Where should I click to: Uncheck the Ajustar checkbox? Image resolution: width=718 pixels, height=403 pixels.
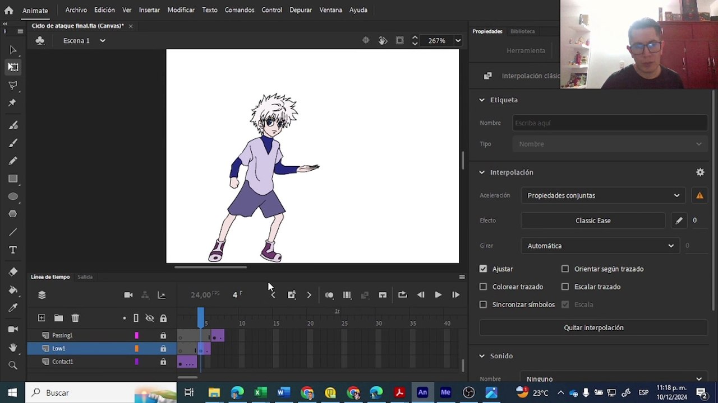483,269
